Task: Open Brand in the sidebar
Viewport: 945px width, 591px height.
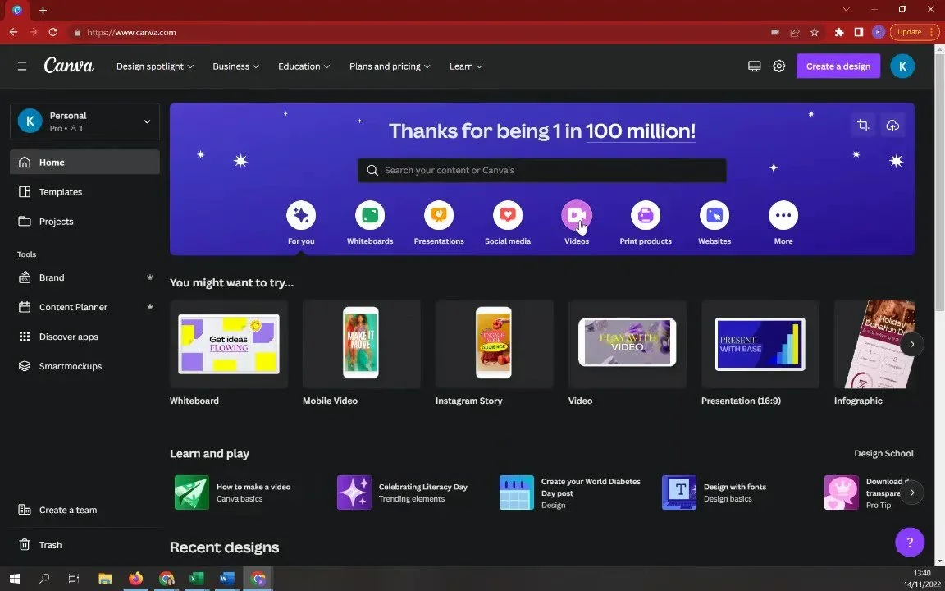Action: pos(85,277)
